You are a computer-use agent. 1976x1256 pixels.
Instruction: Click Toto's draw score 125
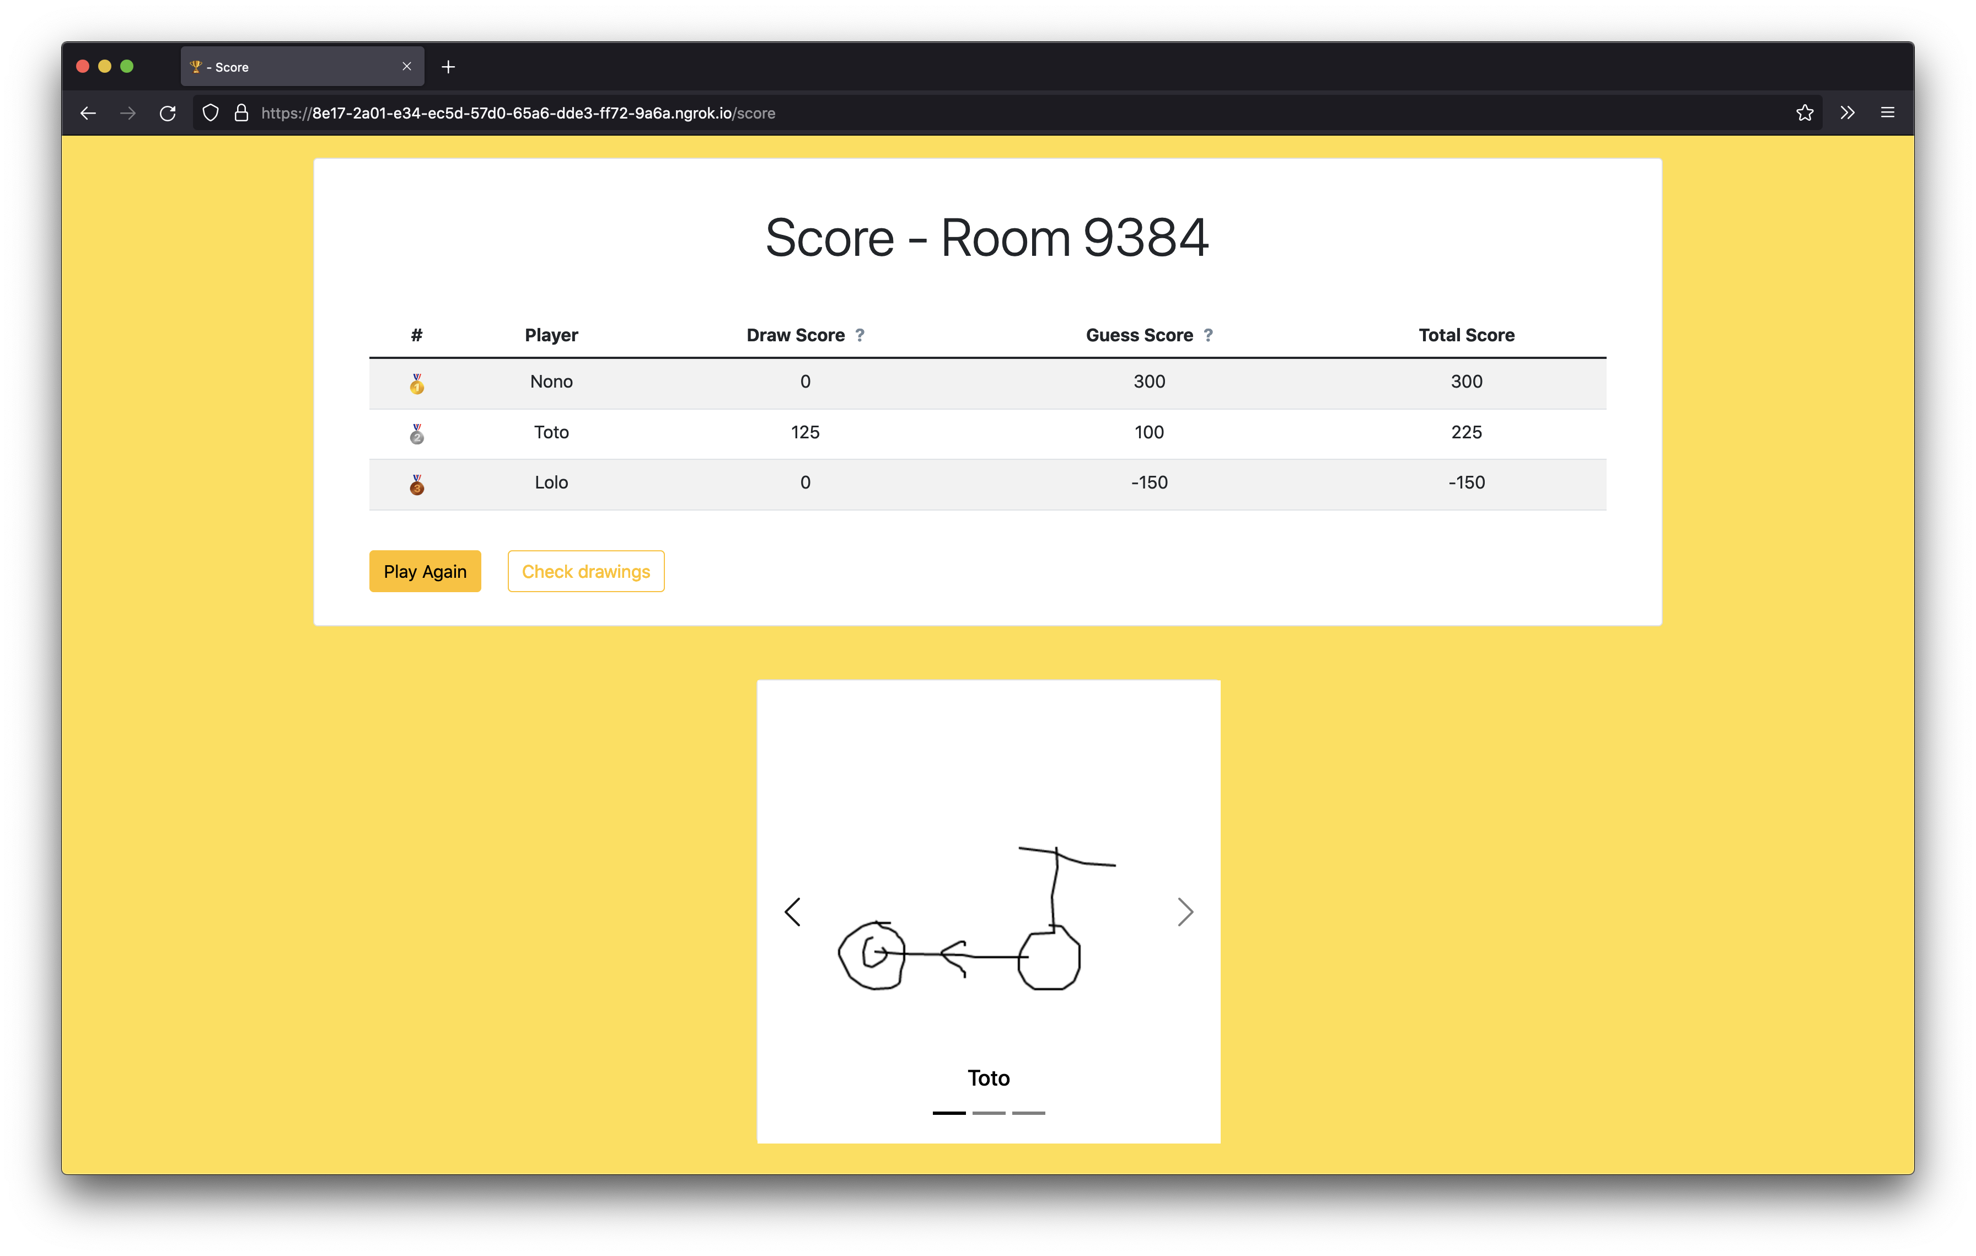(x=805, y=432)
